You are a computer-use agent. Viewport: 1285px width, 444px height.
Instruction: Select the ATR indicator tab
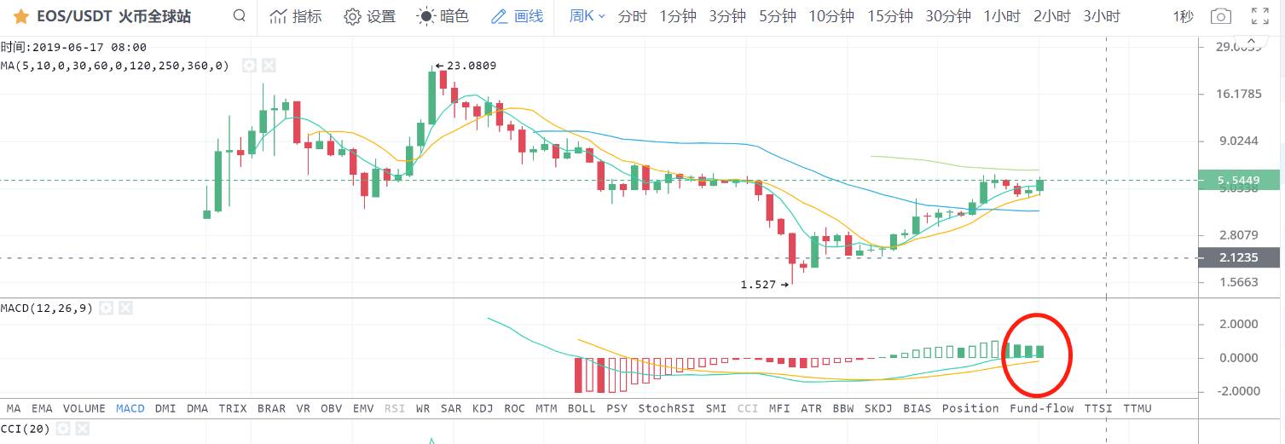pos(812,408)
